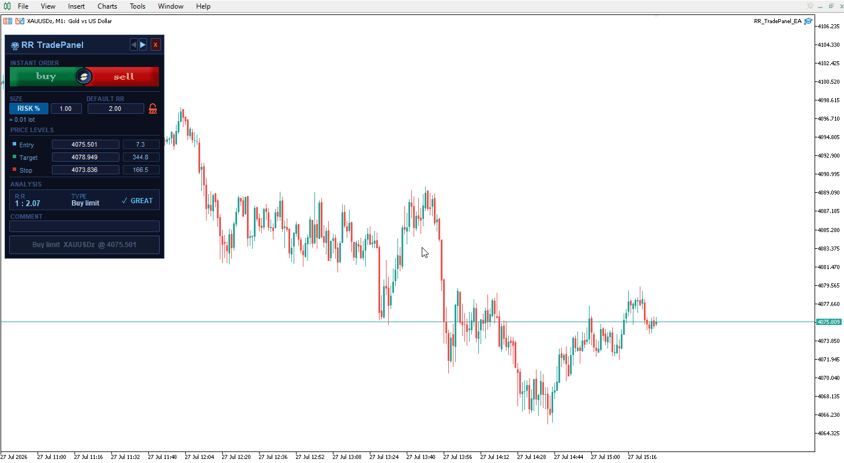Click the green buy instant order button
This screenshot has width=844, height=463.
[45, 76]
